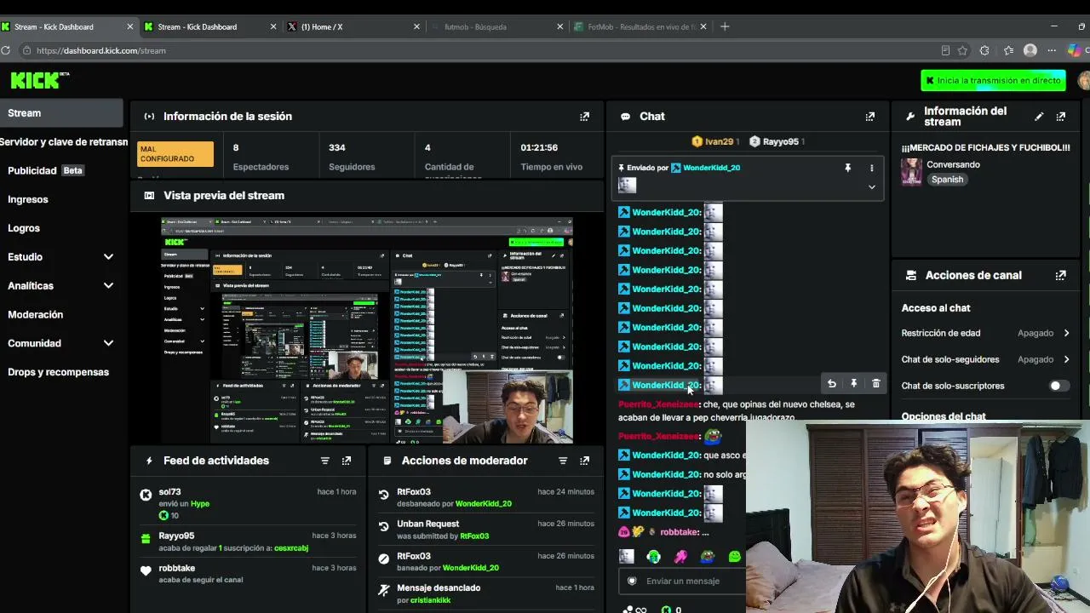Click Inicia la transmisión en directo
This screenshot has height=613, width=1090.
pyautogui.click(x=993, y=80)
